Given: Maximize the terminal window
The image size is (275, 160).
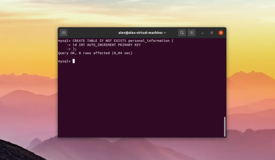Looking at the screenshot, I should [x=212, y=32].
